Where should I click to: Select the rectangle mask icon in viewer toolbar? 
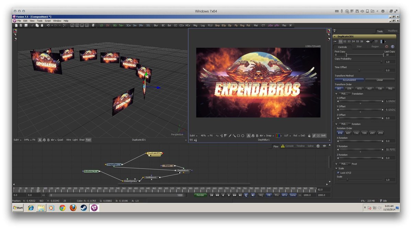238,136
